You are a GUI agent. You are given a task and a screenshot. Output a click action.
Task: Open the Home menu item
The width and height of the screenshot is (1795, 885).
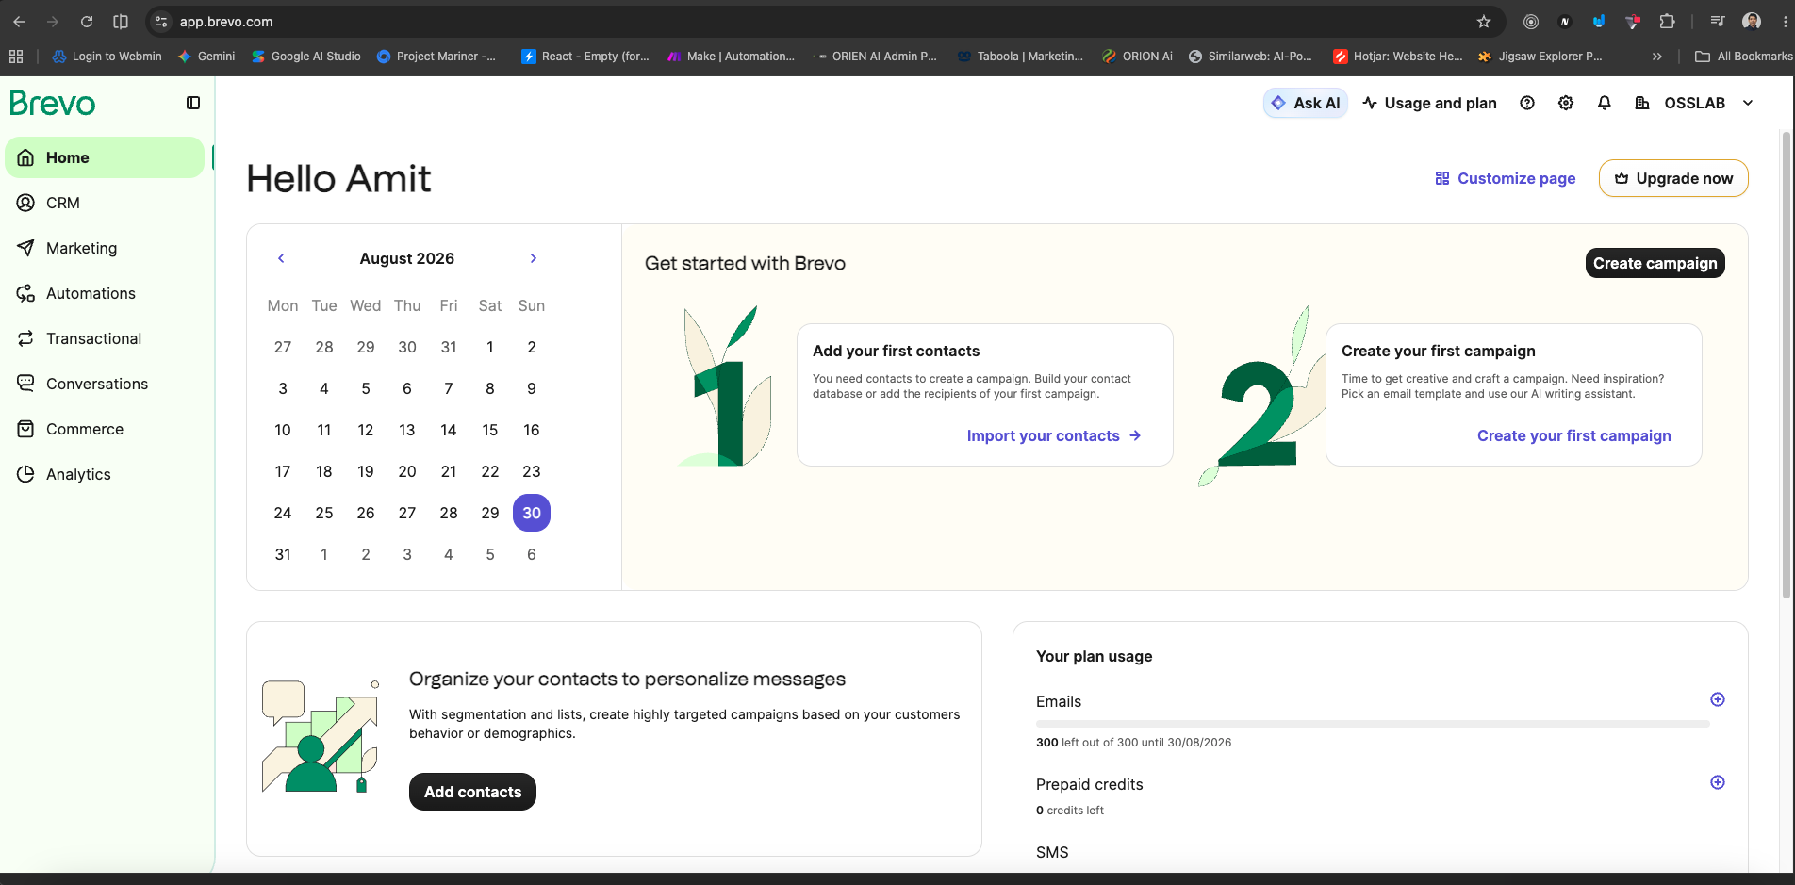[x=105, y=157]
